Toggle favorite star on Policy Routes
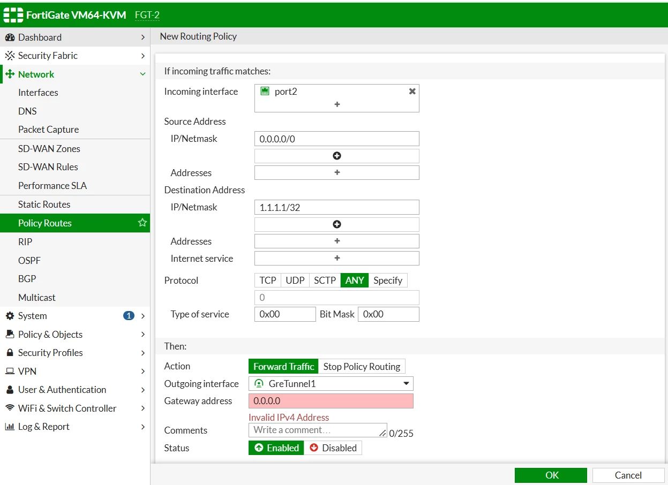This screenshot has height=485, width=668. click(x=142, y=223)
